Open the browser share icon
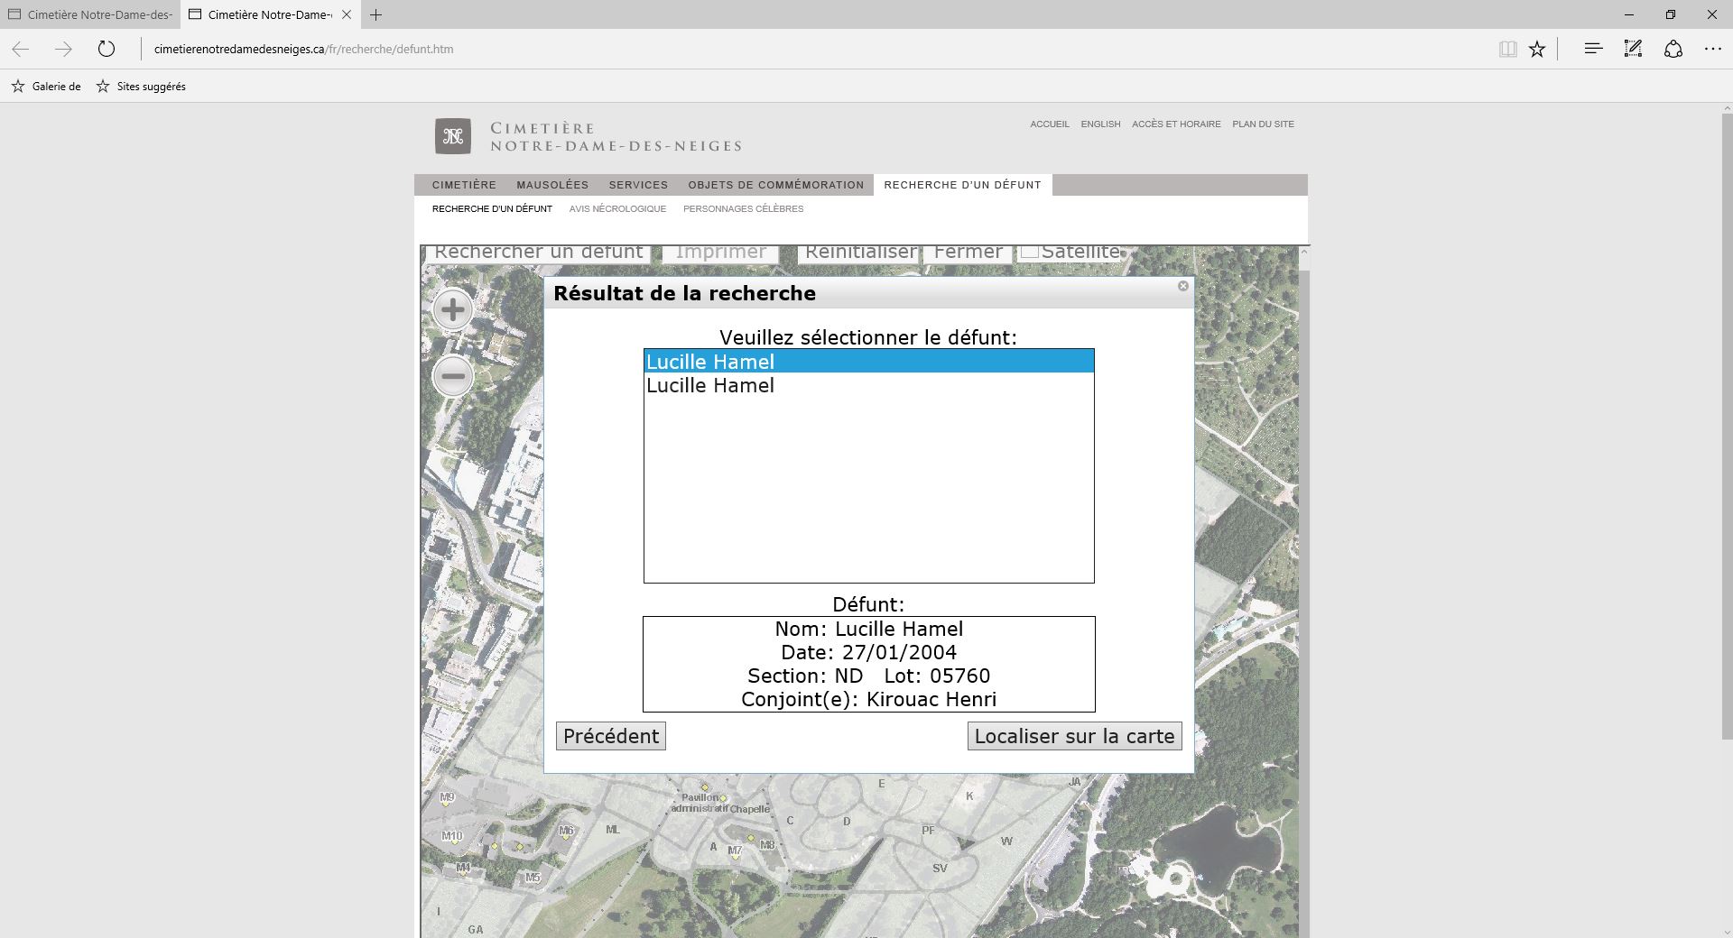Image resolution: width=1733 pixels, height=938 pixels. (1673, 49)
